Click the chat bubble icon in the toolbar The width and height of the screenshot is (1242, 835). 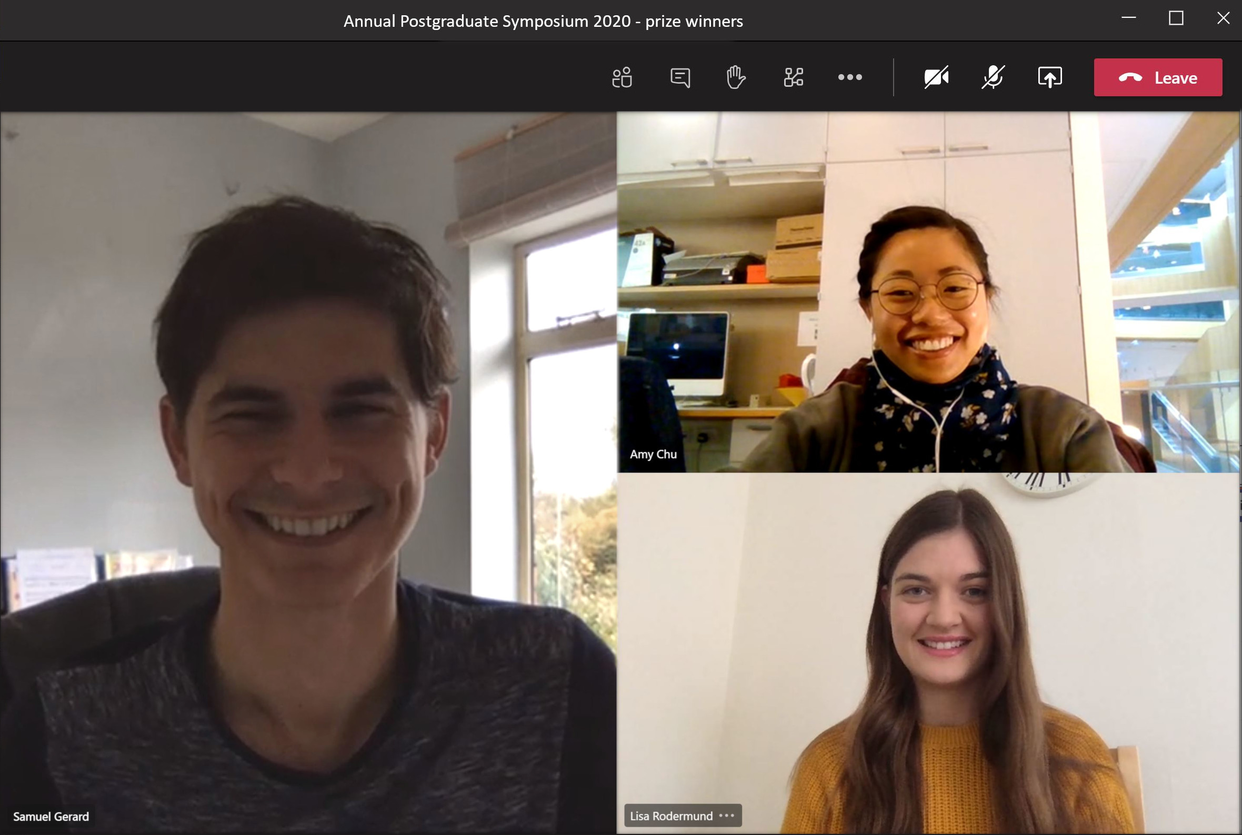pos(680,77)
